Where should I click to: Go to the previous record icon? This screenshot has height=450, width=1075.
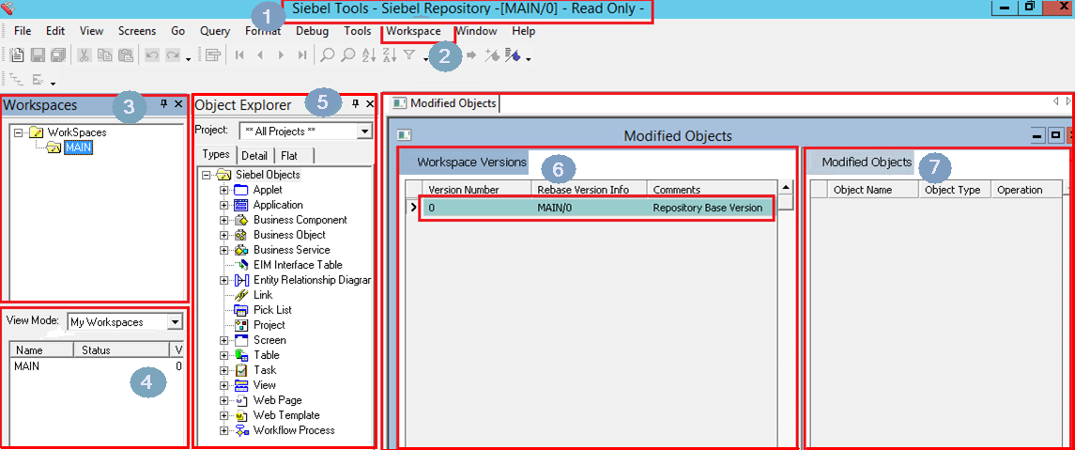[x=260, y=55]
